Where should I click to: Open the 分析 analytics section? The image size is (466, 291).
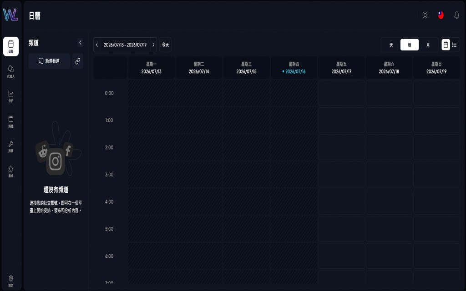[11, 96]
